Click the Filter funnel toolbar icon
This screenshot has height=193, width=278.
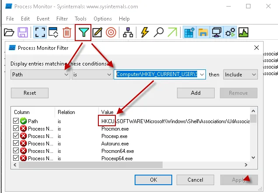click(x=83, y=32)
